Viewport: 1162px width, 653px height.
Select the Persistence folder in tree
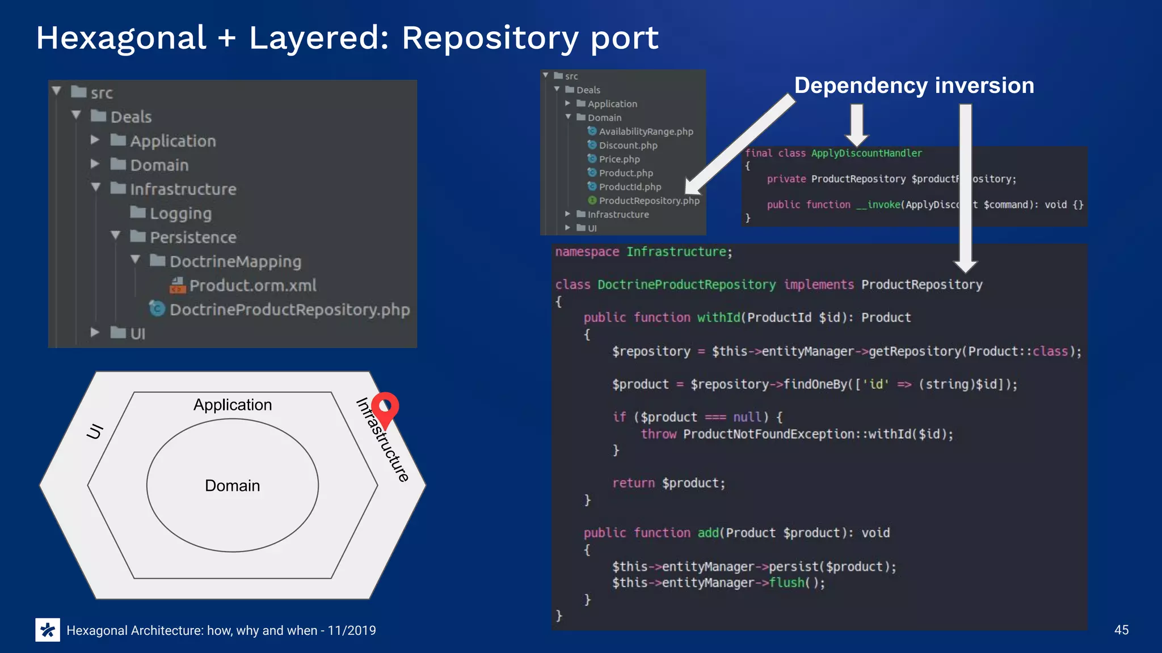(x=192, y=237)
